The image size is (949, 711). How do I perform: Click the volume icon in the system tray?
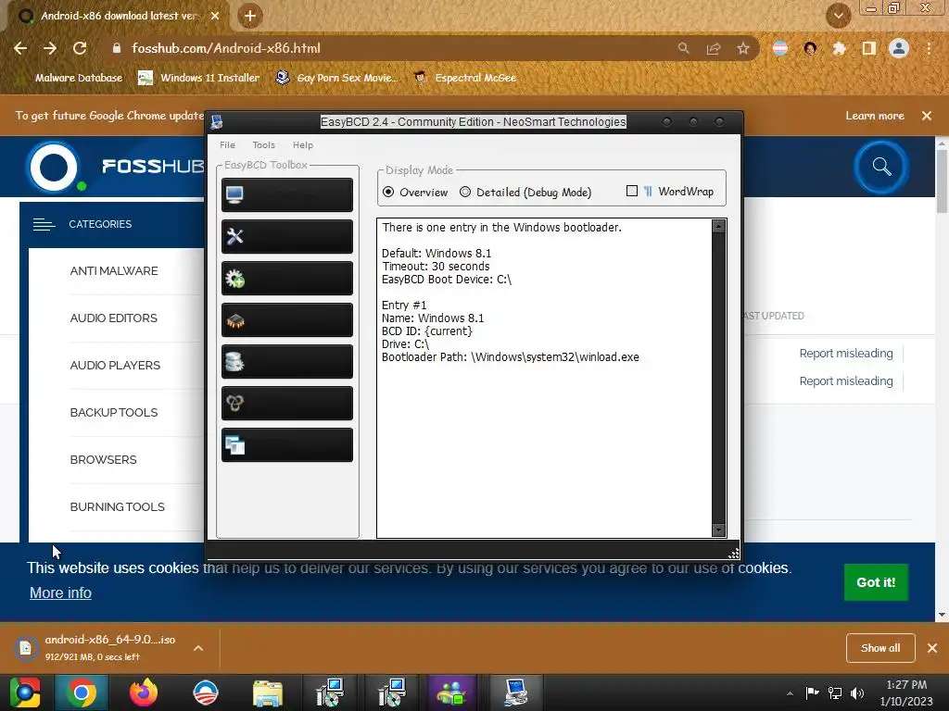pyautogui.click(x=857, y=692)
